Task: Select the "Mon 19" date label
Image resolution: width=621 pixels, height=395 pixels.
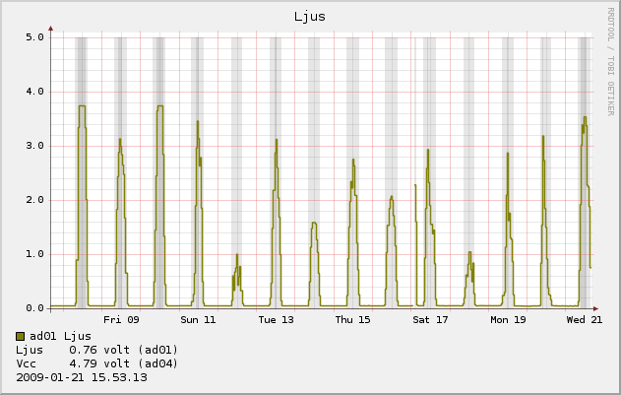Action: 508,320
